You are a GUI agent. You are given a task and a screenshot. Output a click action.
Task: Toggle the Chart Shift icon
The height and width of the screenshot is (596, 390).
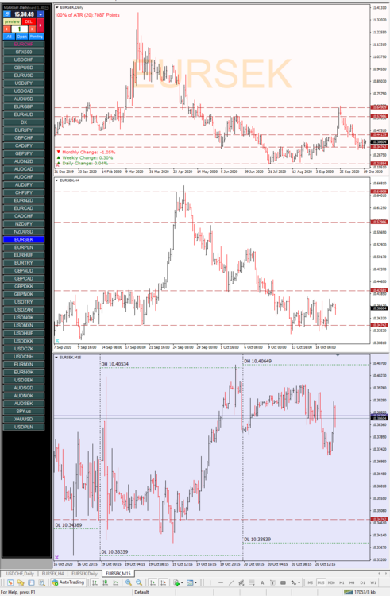click(x=164, y=582)
